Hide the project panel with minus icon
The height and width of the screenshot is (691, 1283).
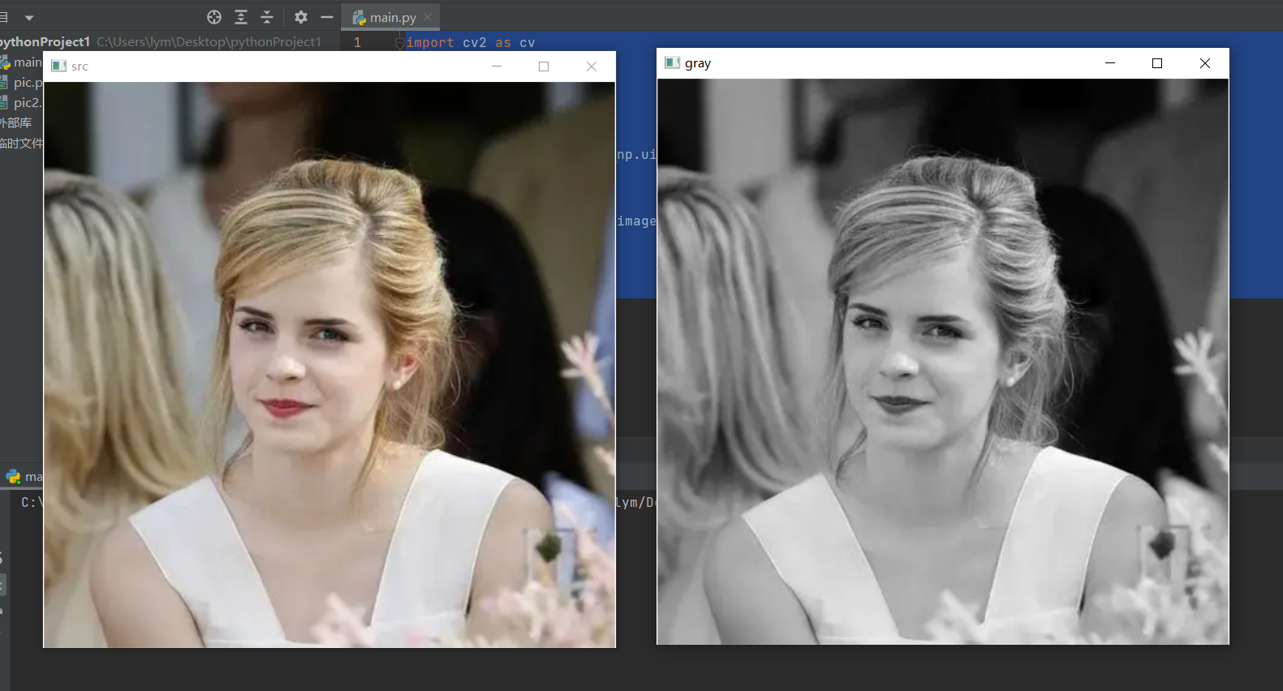click(327, 17)
